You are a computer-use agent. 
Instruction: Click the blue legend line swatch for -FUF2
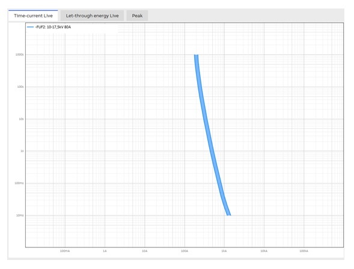pos(30,27)
